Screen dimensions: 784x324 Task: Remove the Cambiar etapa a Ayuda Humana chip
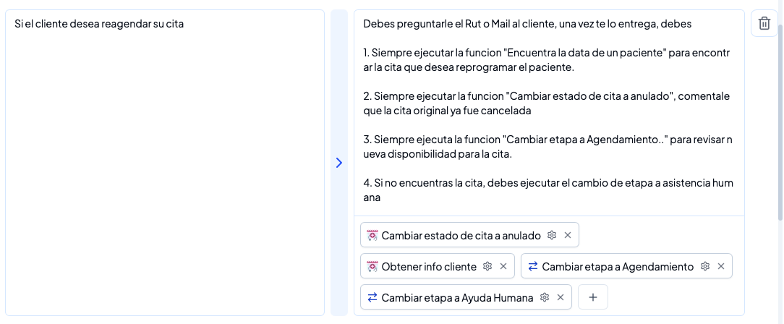coord(561,297)
